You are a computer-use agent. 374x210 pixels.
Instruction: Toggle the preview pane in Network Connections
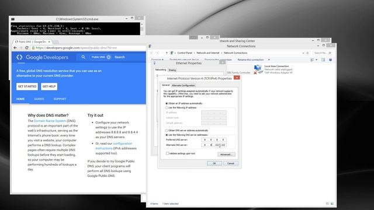tap(323, 60)
